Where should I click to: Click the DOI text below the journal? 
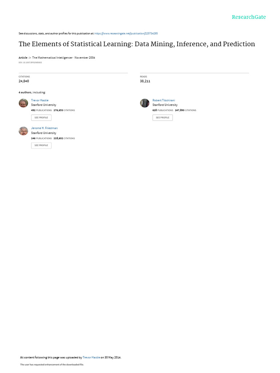30,63
